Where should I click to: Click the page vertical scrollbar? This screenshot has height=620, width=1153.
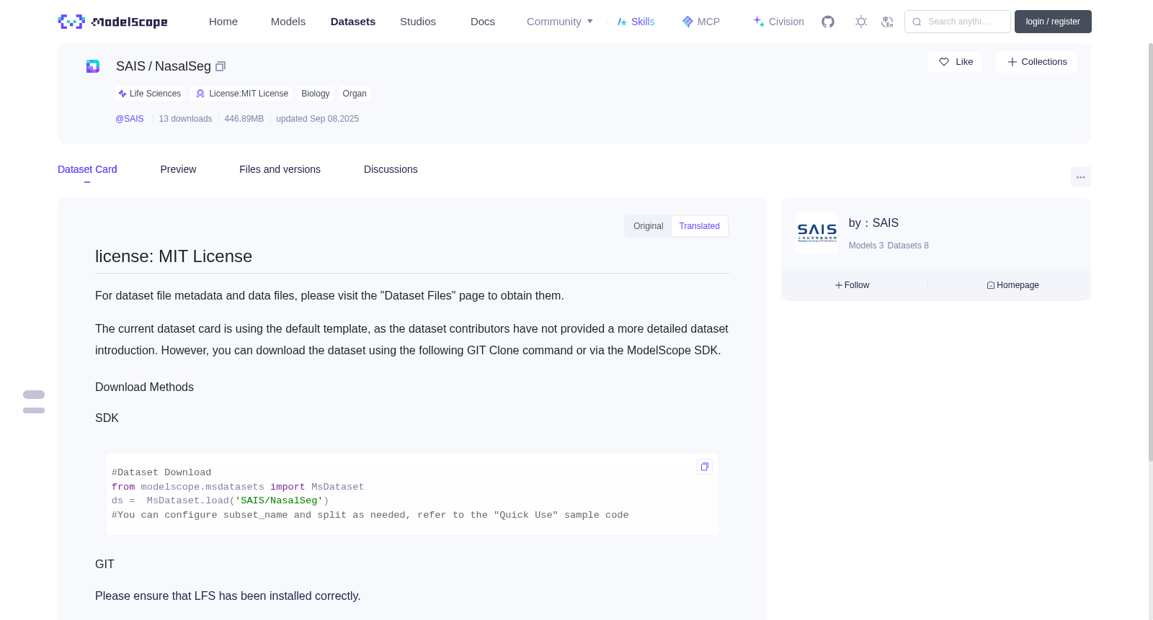[x=1150, y=252]
